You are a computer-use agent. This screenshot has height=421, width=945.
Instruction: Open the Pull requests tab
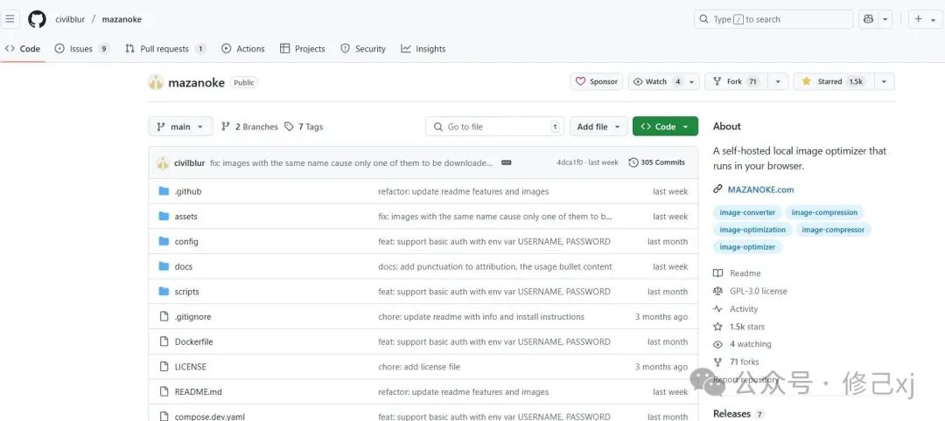coord(165,49)
